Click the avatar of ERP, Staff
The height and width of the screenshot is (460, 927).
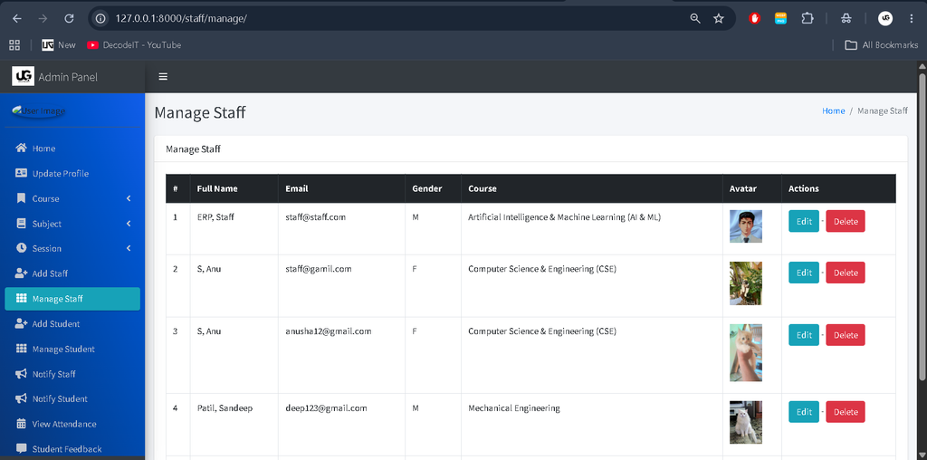(746, 226)
